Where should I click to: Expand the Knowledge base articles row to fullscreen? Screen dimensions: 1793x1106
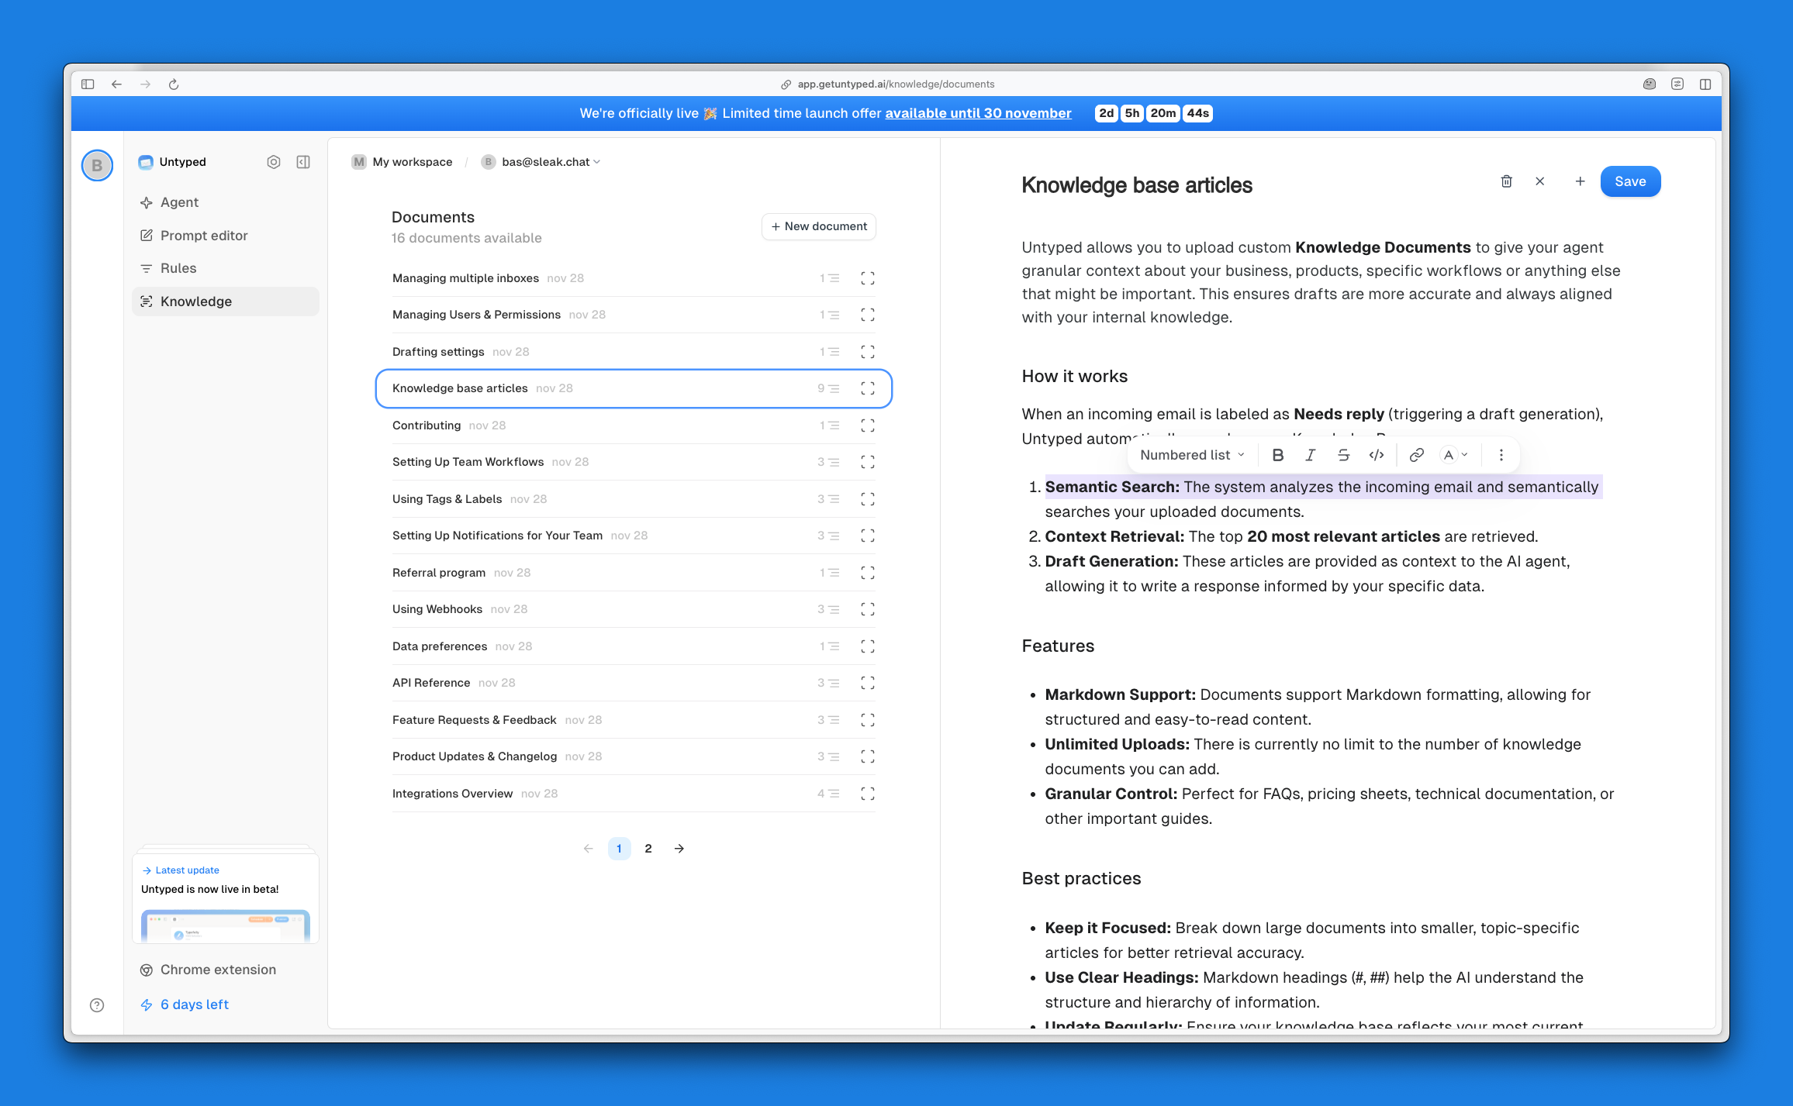tap(867, 388)
